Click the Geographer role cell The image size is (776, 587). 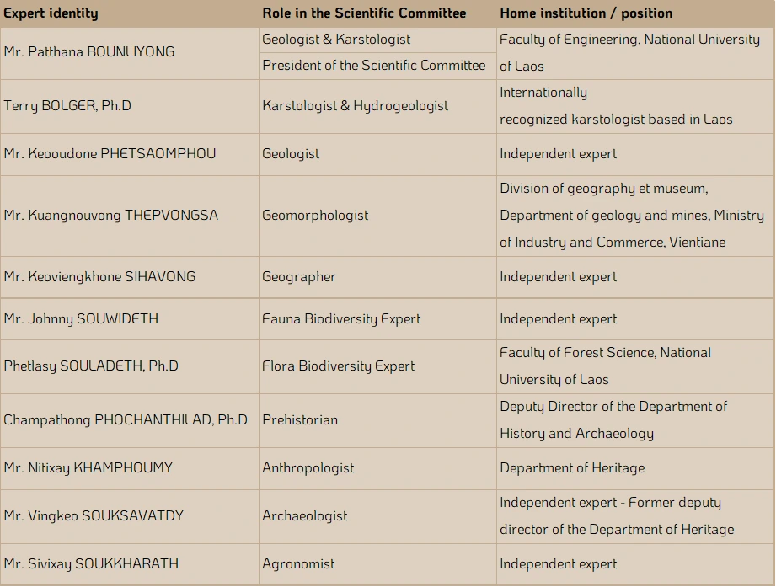coord(377,277)
